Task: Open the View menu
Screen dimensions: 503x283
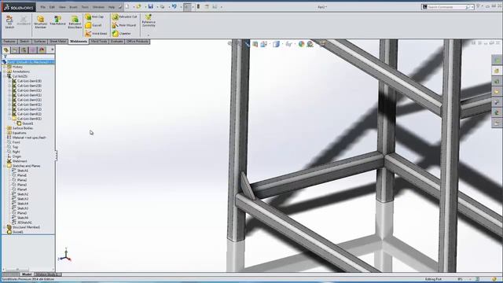Action: (62, 7)
